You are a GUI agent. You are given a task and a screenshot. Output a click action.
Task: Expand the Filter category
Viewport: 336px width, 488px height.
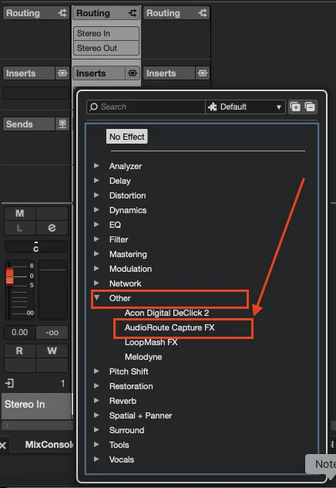96,239
